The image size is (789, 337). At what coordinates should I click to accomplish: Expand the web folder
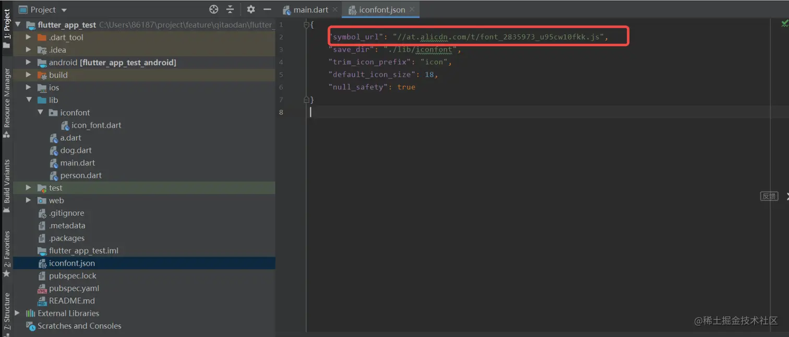(29, 200)
